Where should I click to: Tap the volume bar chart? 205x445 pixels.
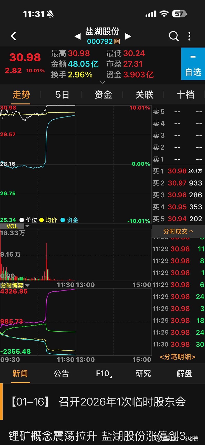(x=76, y=255)
